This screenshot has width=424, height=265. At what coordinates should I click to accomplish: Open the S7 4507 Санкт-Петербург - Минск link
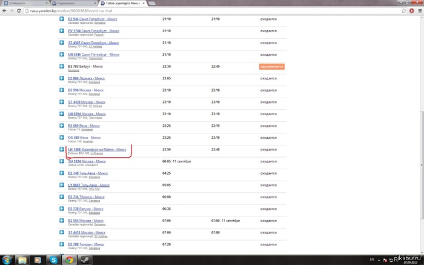pyautogui.click(x=93, y=43)
